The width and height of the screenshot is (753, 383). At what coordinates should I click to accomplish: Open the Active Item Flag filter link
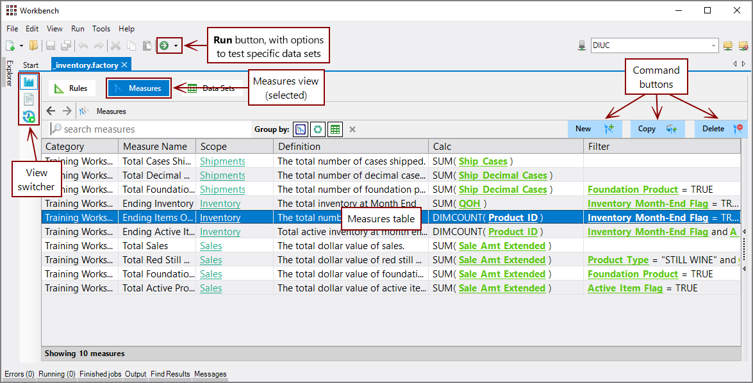pos(625,288)
